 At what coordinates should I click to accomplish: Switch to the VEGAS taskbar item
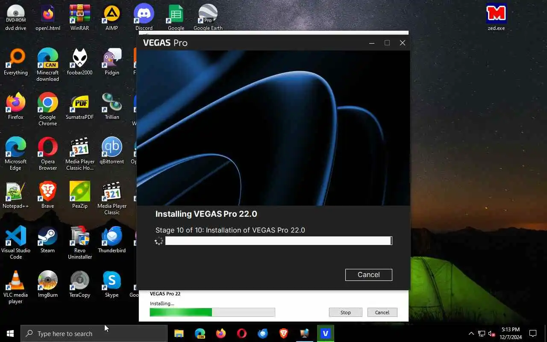click(325, 333)
